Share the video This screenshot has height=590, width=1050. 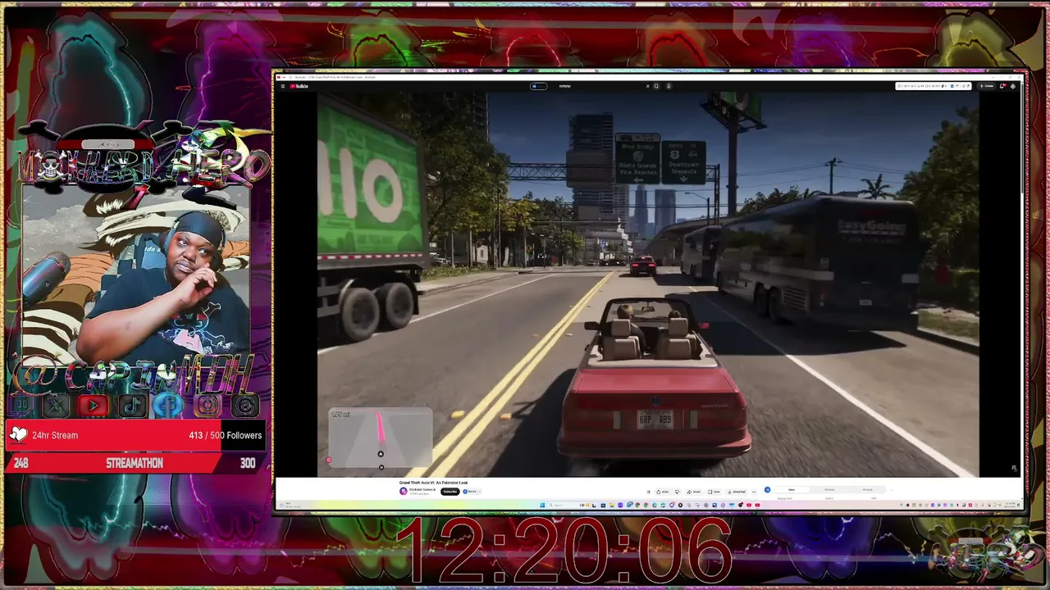(695, 492)
